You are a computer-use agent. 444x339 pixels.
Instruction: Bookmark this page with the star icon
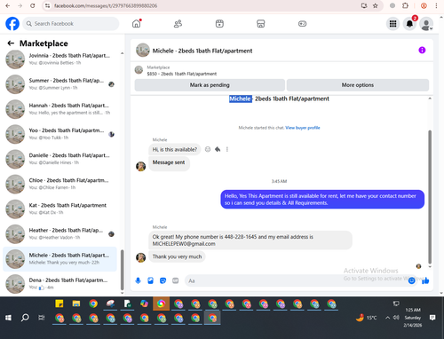pos(376,5)
